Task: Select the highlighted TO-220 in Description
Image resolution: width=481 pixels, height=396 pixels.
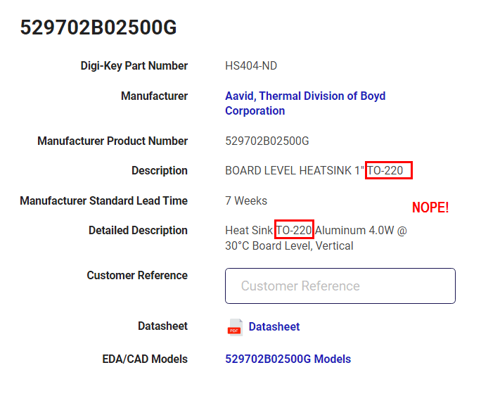Action: coord(388,170)
